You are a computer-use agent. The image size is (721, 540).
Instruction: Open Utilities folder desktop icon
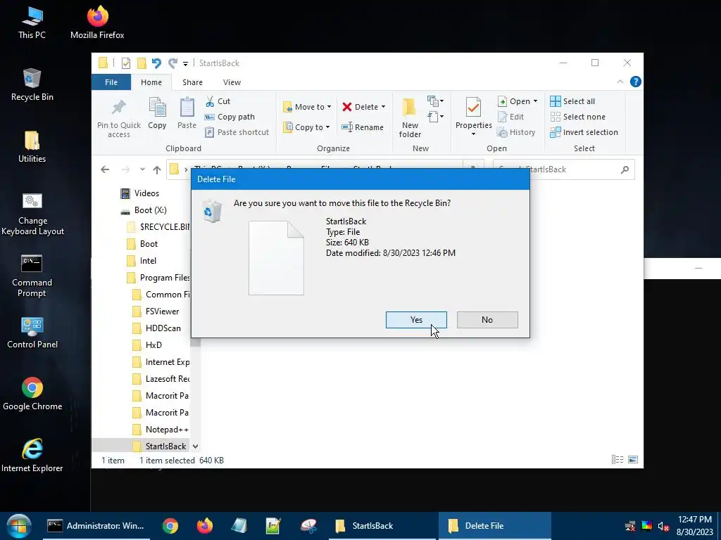(32, 147)
